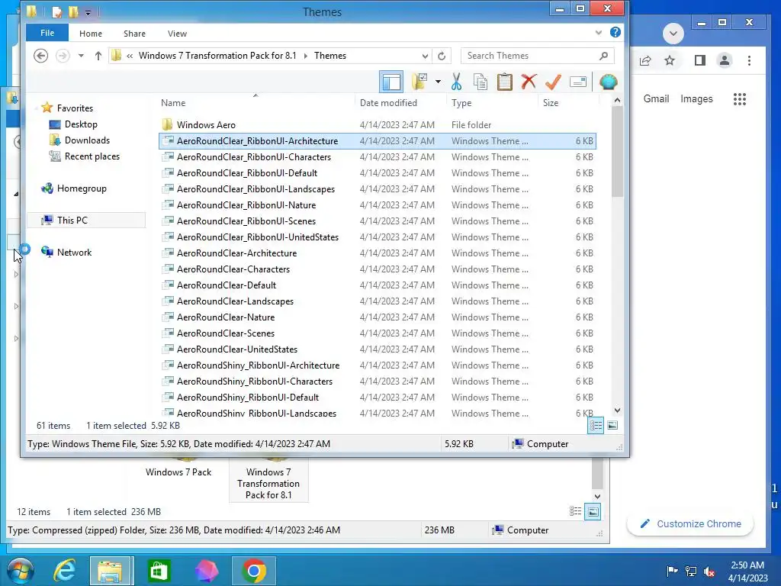Viewport: 781px width, 586px height.
Task: Select Windows 7 Pack item in back window
Action: point(178,471)
